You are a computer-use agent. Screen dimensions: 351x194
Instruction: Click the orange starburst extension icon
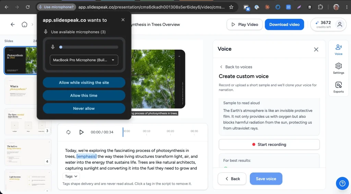point(267,7)
